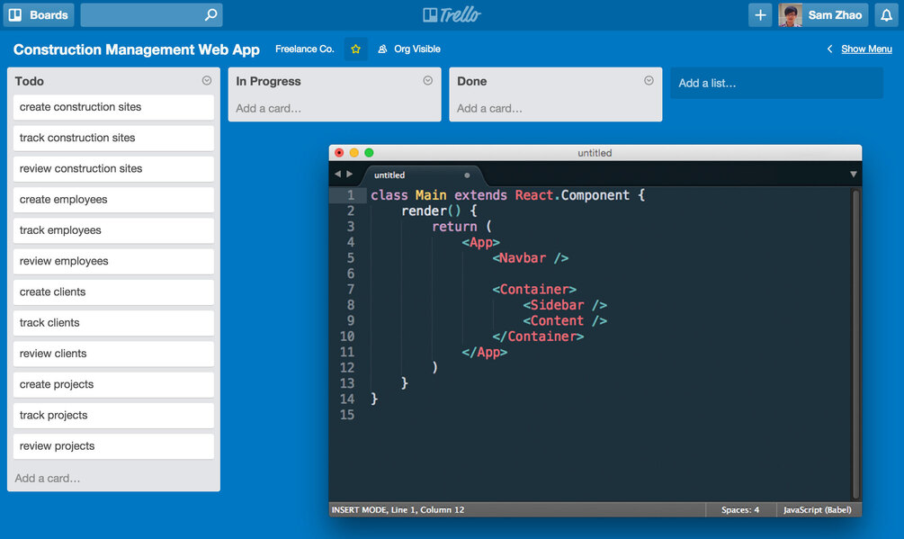Click the In Progress list title
Viewport: 904px width, 539px height.
[x=268, y=81]
